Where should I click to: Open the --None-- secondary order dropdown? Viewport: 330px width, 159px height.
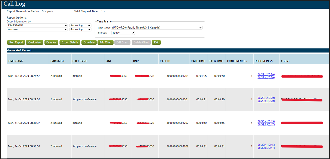(37, 29)
